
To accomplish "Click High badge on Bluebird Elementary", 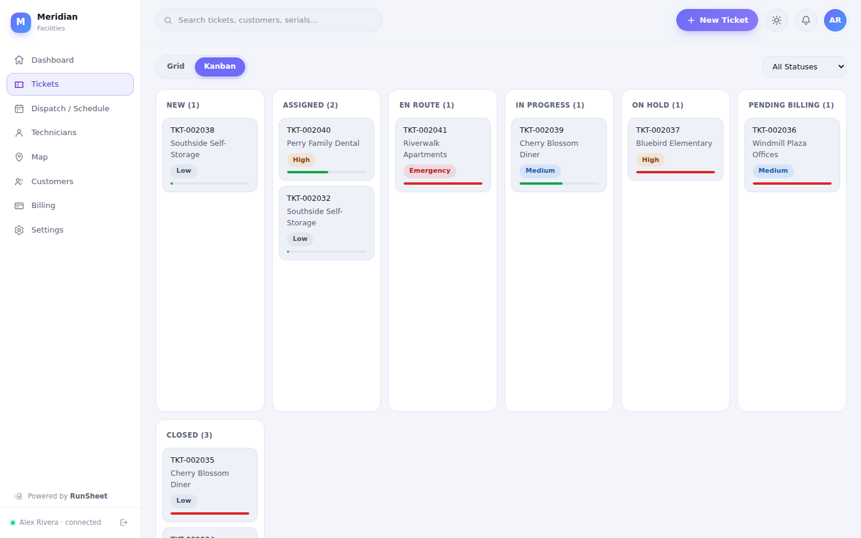I will pos(651,160).
